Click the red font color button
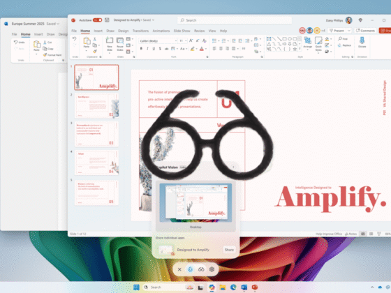The height and width of the screenshot is (293, 391). [202, 49]
